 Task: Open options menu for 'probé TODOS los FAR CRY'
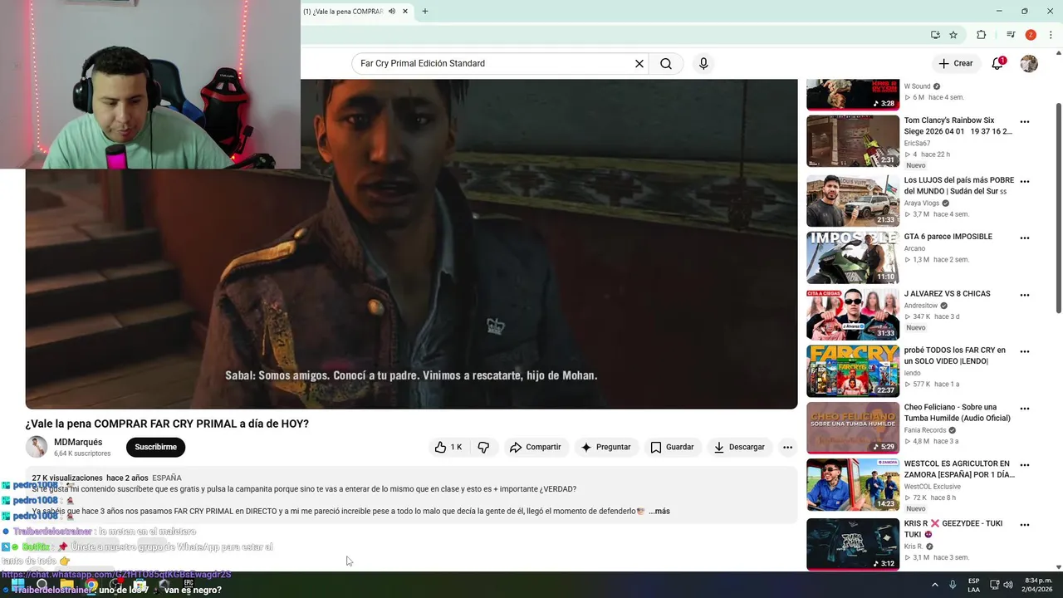1025,351
